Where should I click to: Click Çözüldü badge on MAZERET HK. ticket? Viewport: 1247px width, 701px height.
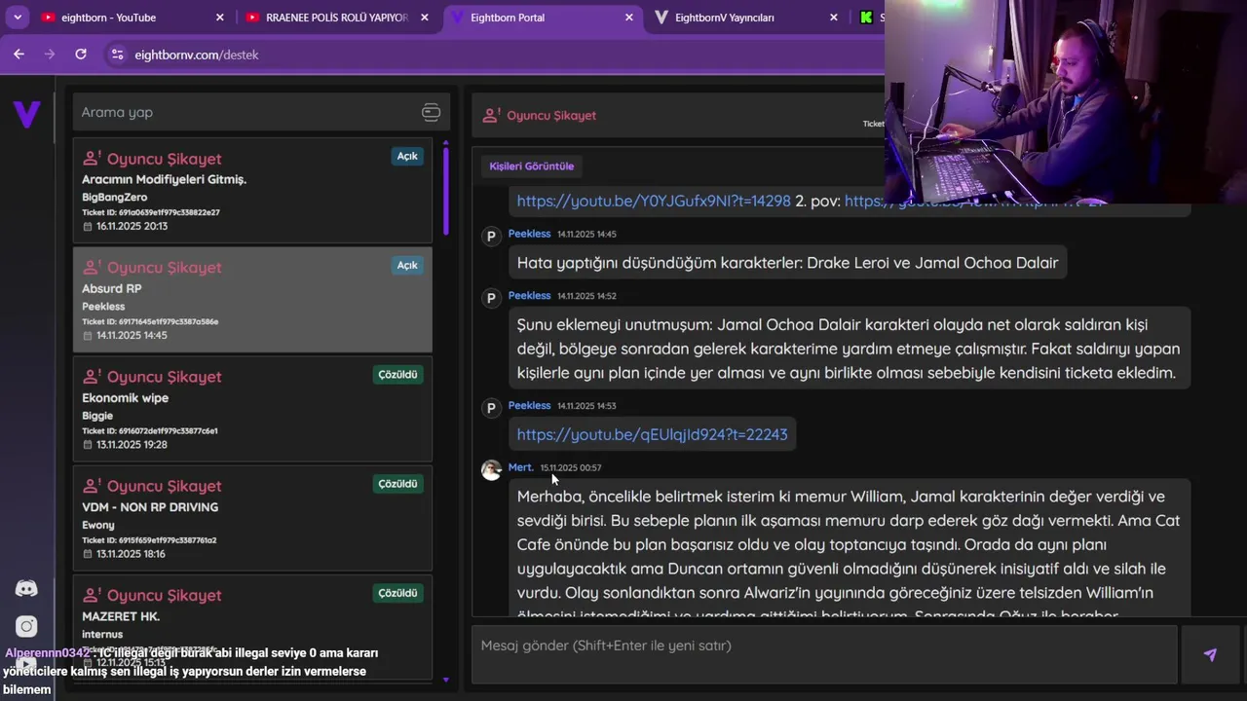397,592
